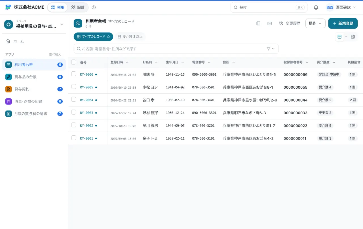The image size is (363, 229).
Task: Click the 消毒・点検の記録 clipboard icon
Action: coord(9,101)
